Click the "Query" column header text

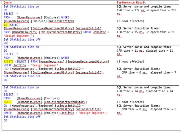tap(7, 3)
